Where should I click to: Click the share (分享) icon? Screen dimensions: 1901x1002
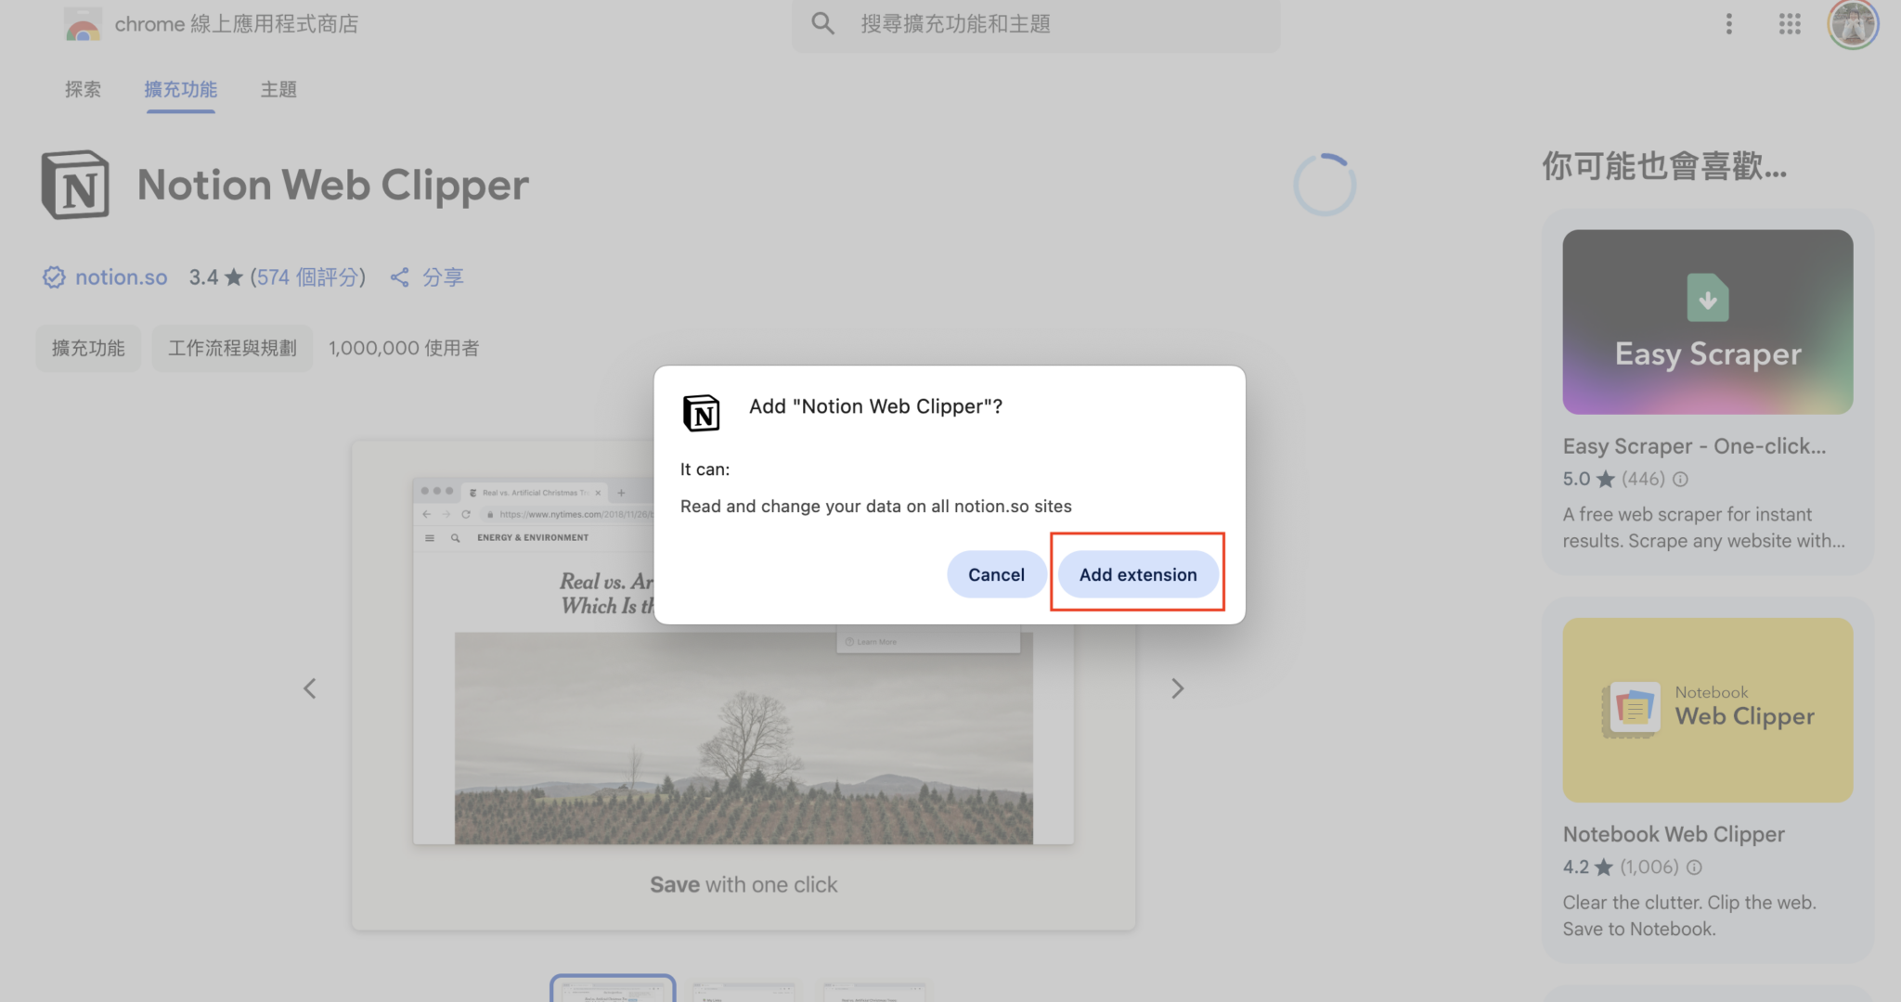point(400,276)
